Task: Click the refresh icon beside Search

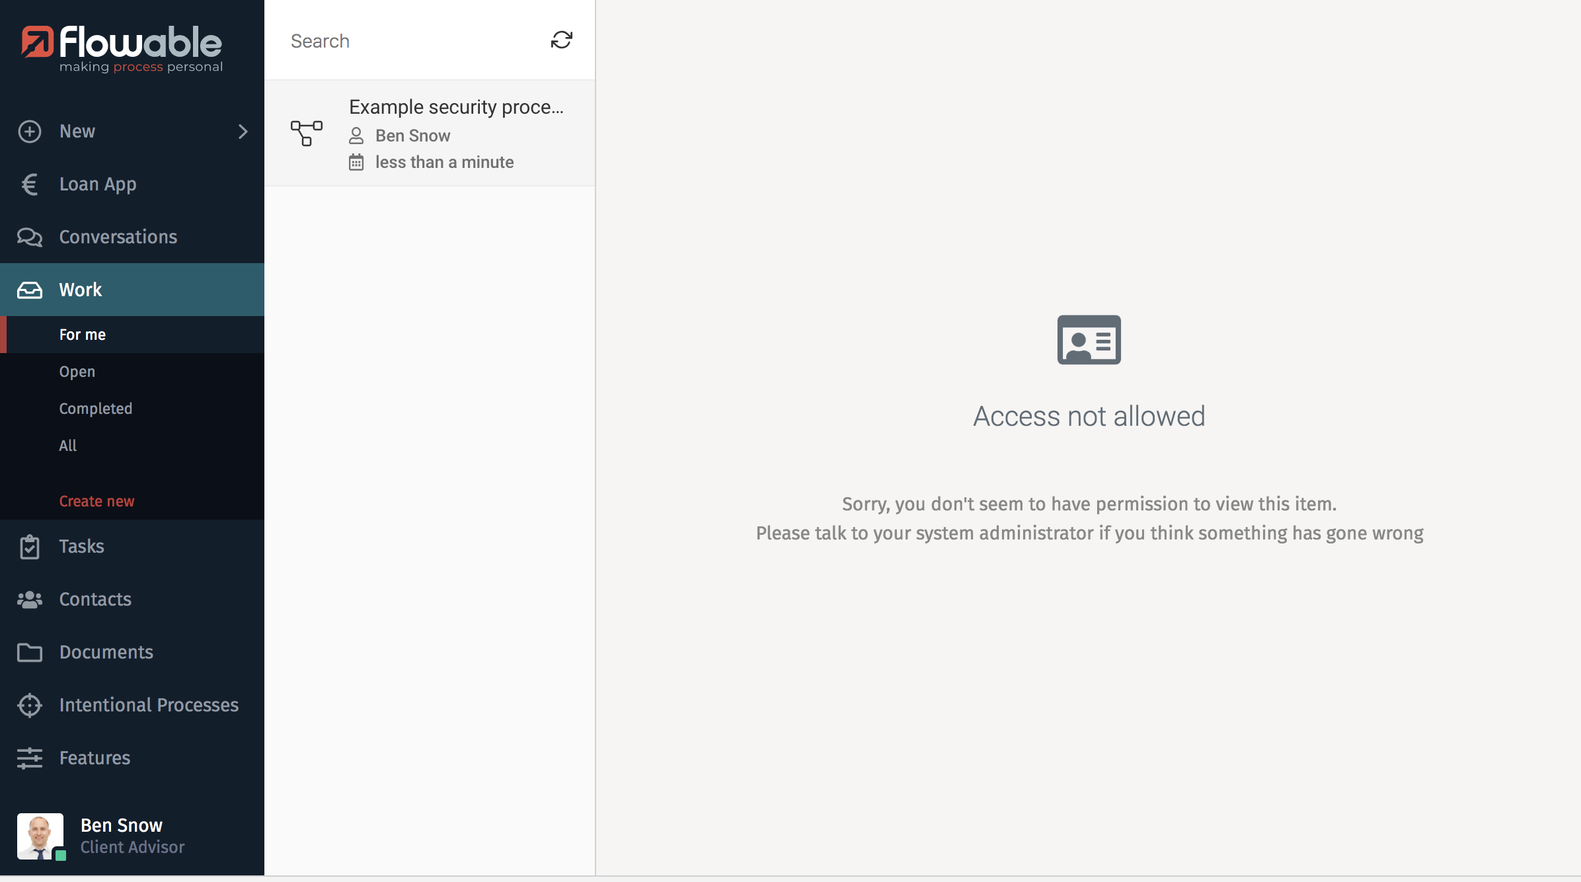Action: pyautogui.click(x=560, y=40)
